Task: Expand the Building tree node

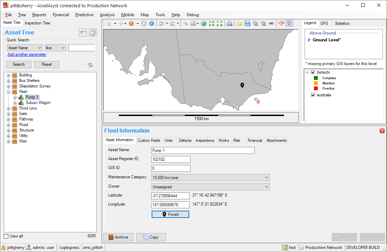Action: 8,75
